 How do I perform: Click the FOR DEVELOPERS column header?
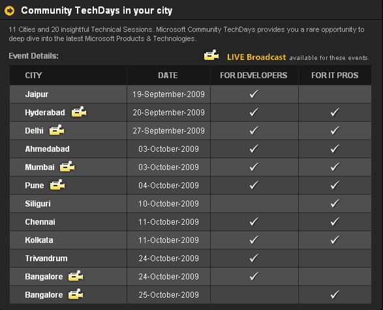254,75
